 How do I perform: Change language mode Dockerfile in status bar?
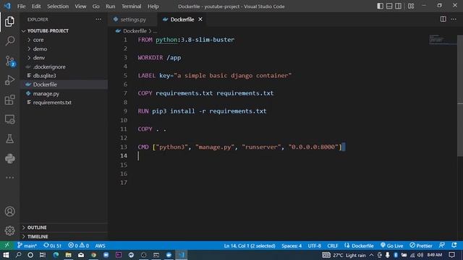pos(359,246)
